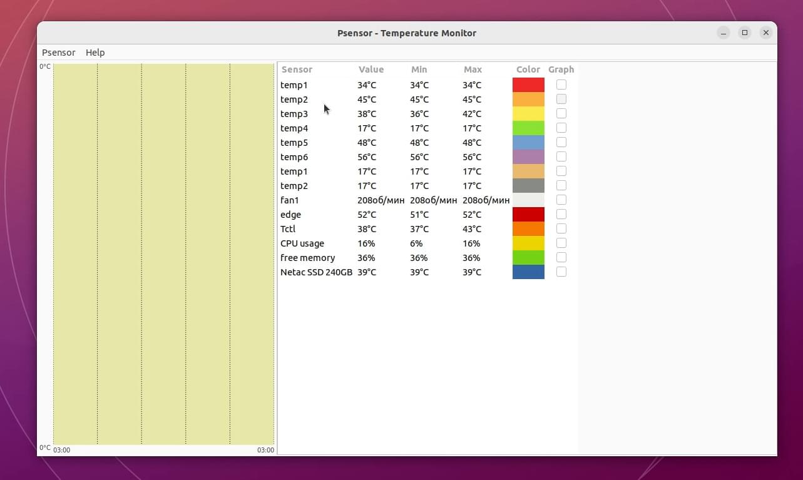The width and height of the screenshot is (803, 480).
Task: Click the purple color swatch for temp6
Action: 528,156
